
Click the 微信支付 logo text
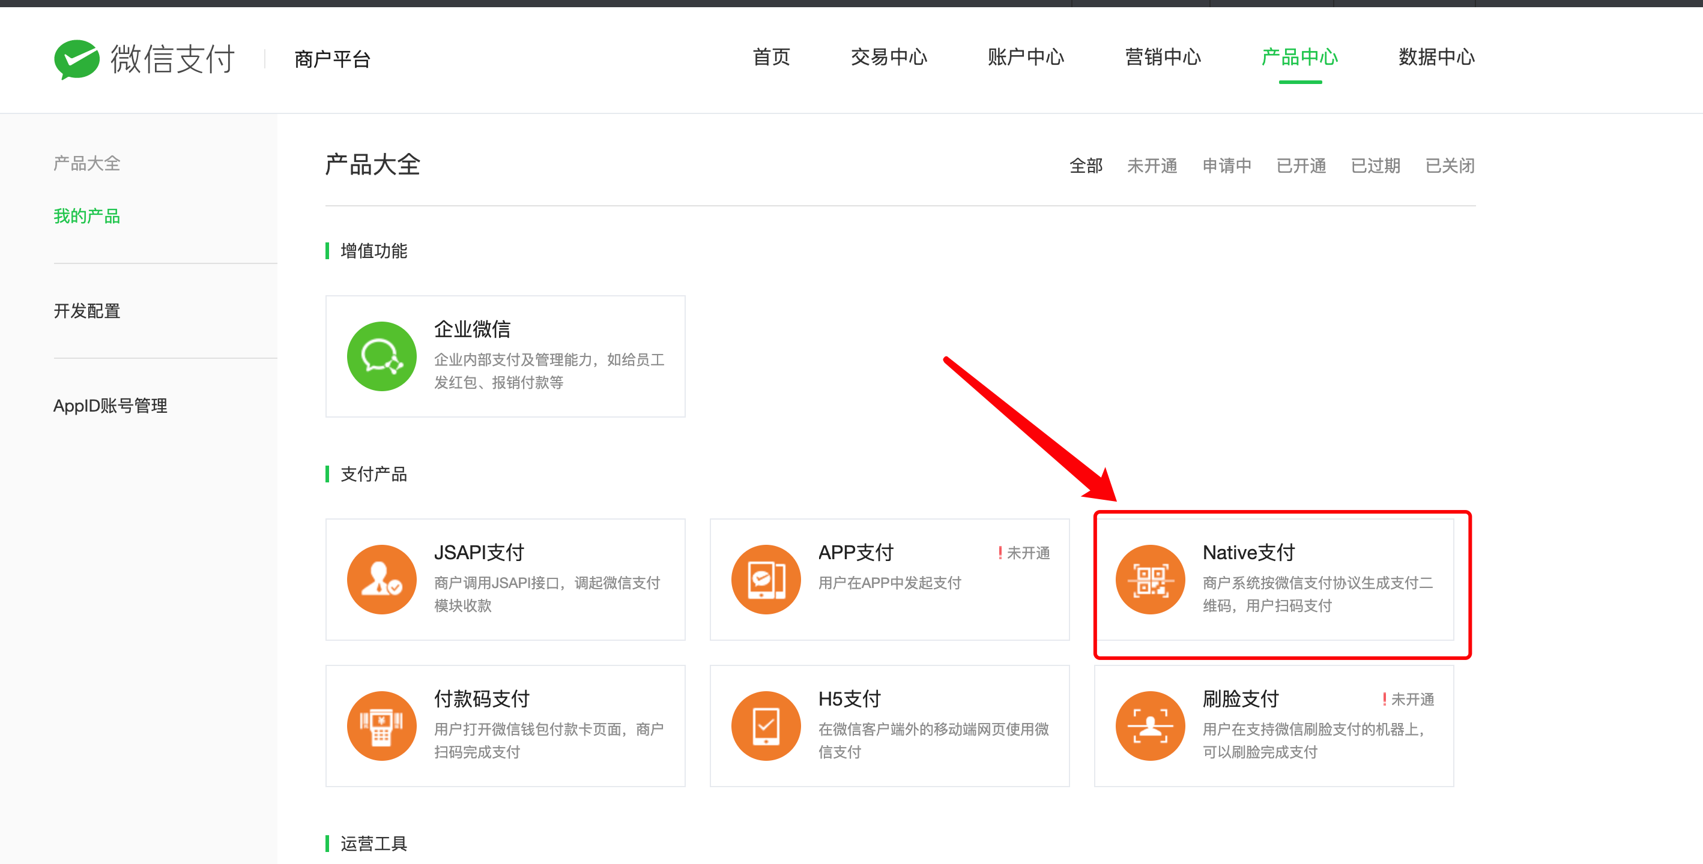(x=173, y=59)
